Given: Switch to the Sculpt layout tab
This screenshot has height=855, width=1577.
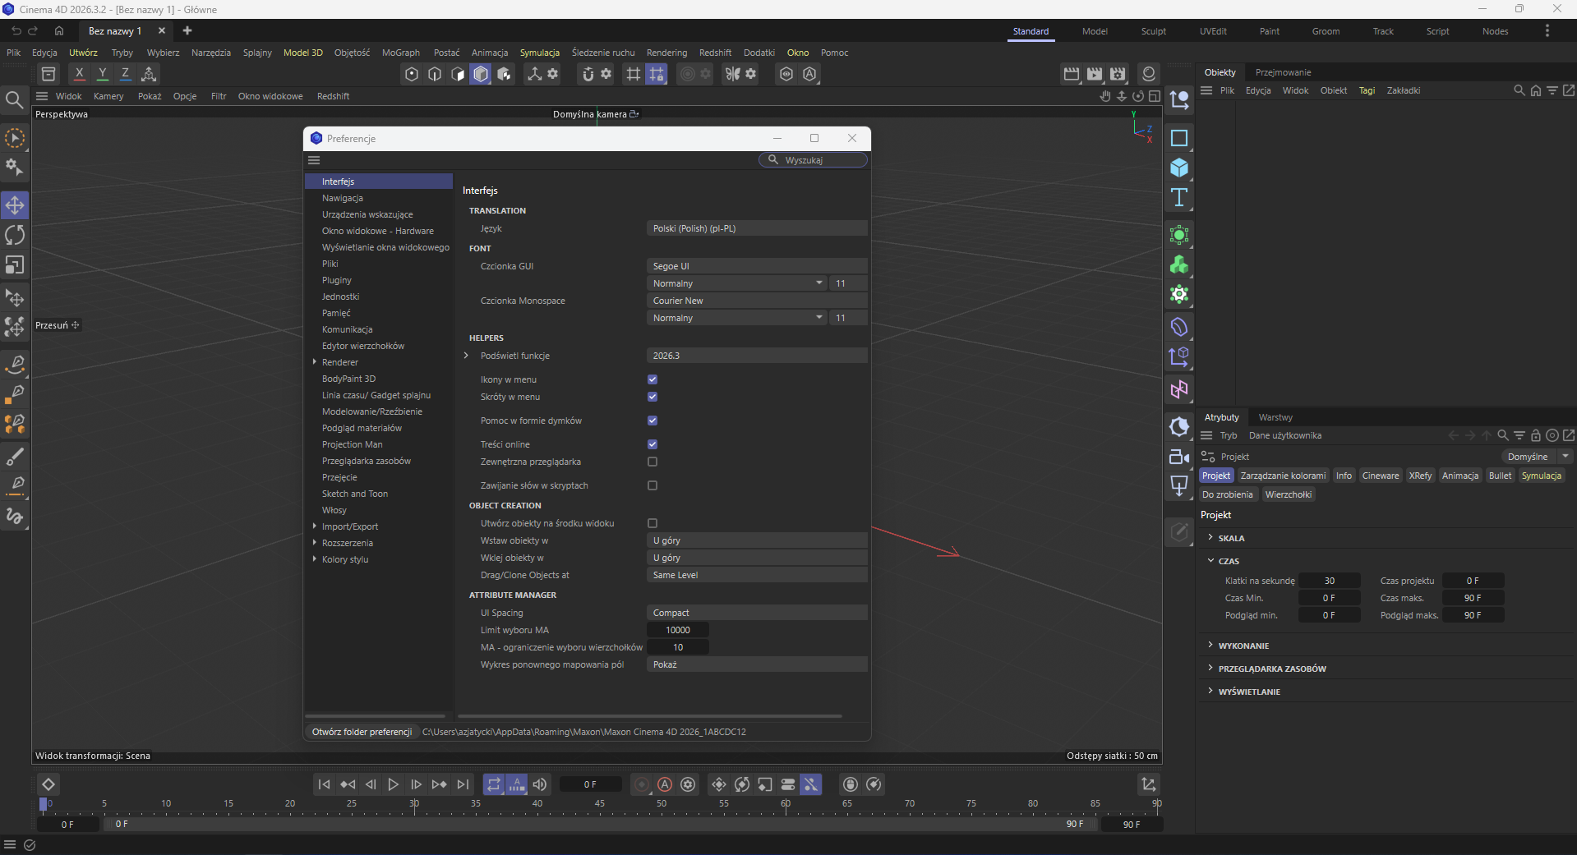Looking at the screenshot, I should 1153,31.
